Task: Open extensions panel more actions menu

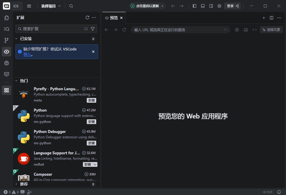Action: [94, 18]
